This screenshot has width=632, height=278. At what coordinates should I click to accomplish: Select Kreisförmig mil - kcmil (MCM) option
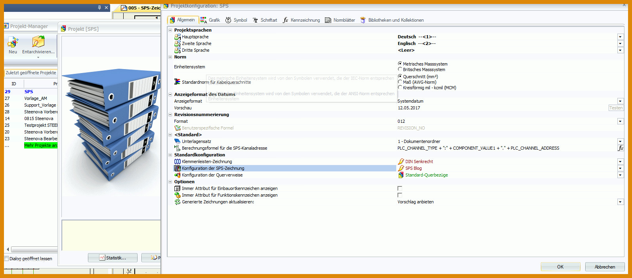click(400, 87)
